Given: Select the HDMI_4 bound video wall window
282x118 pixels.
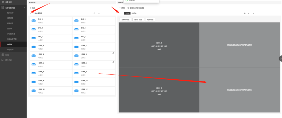Looking at the screenshot, I should [159, 45].
